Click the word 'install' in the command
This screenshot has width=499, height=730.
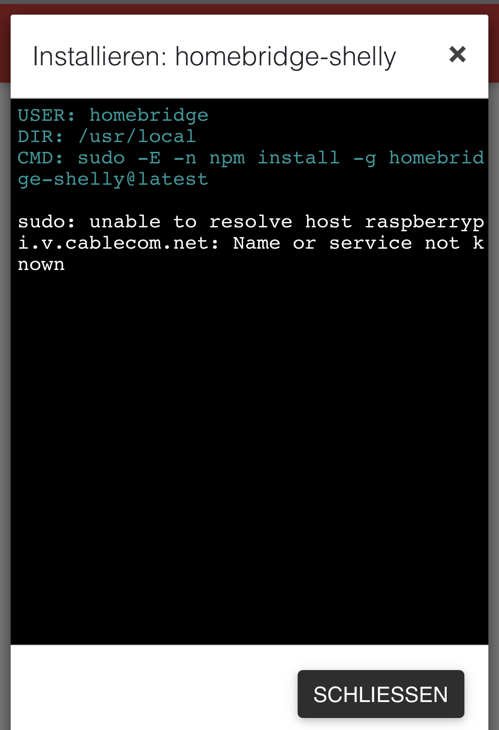point(299,158)
